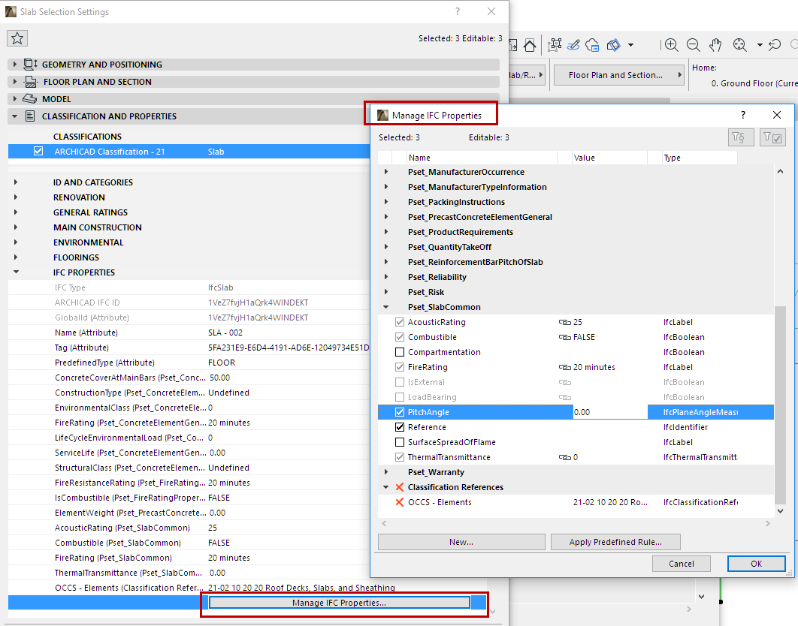Toggle the ARCHICAD Classification - 21 checkbox
This screenshot has height=626, width=798.
click(x=38, y=152)
